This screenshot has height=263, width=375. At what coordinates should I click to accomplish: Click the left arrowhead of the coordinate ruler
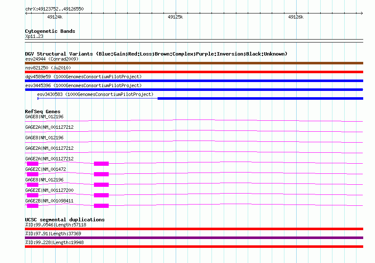pos(26,13)
